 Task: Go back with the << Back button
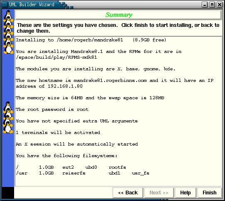click(128, 193)
